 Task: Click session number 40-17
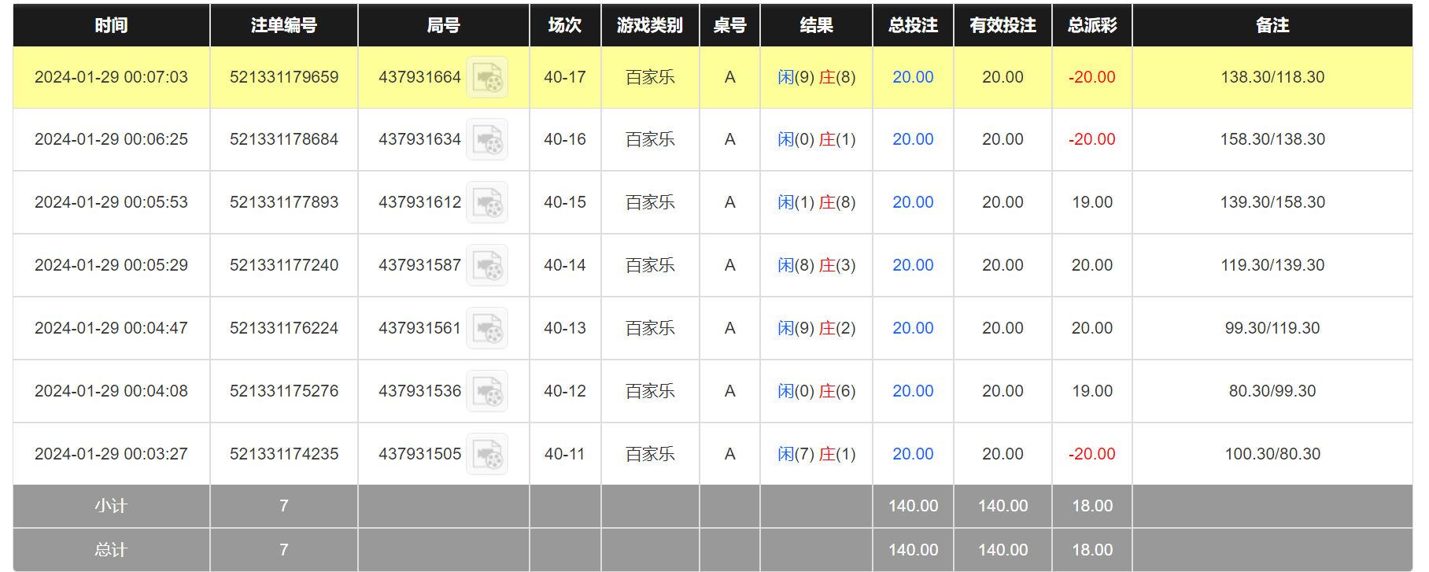(565, 77)
